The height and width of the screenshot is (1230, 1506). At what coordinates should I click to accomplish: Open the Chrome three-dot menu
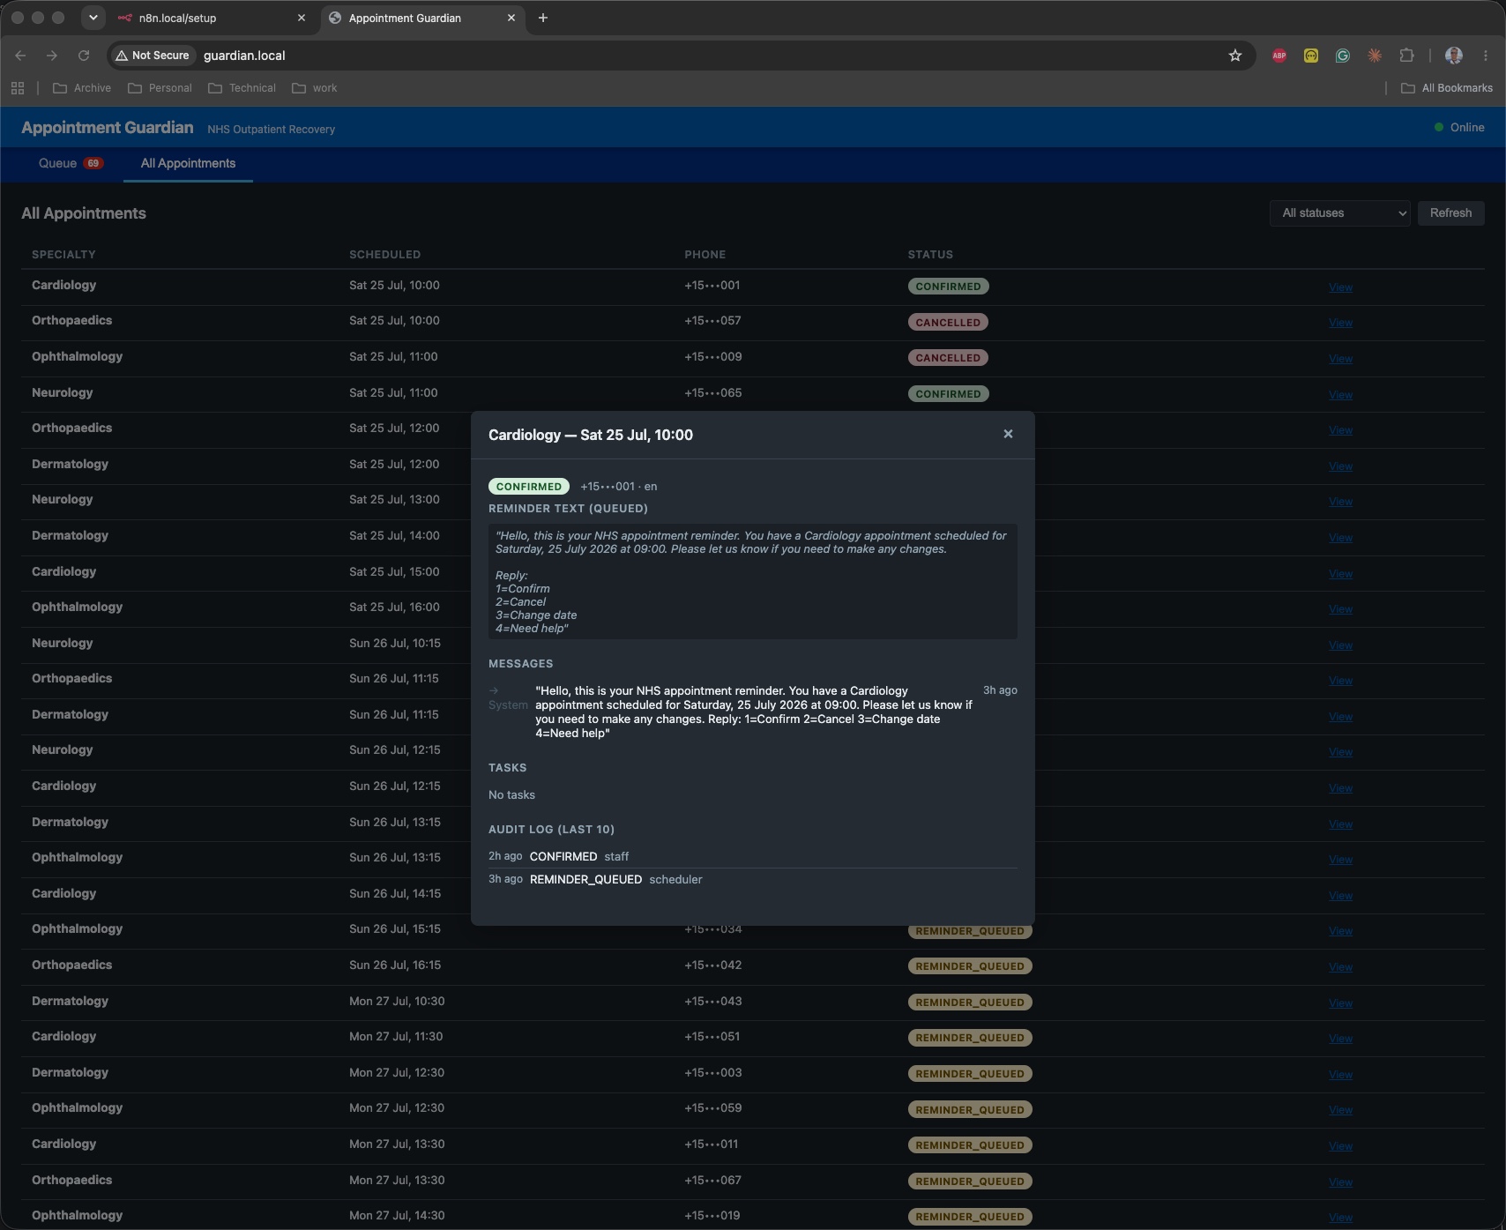tap(1486, 56)
